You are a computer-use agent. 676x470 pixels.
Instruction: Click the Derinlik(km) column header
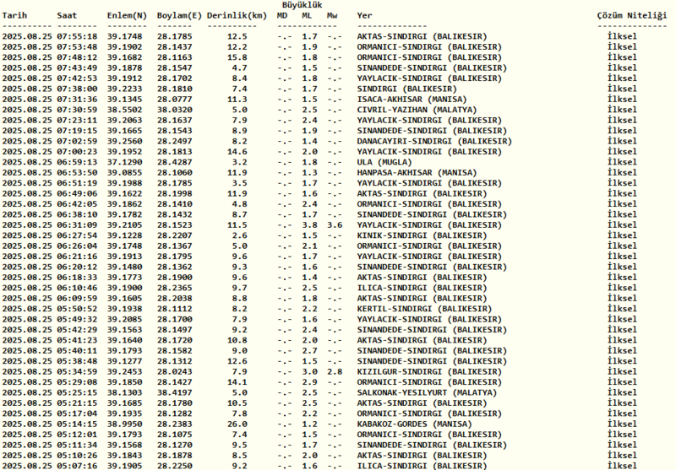(x=237, y=16)
